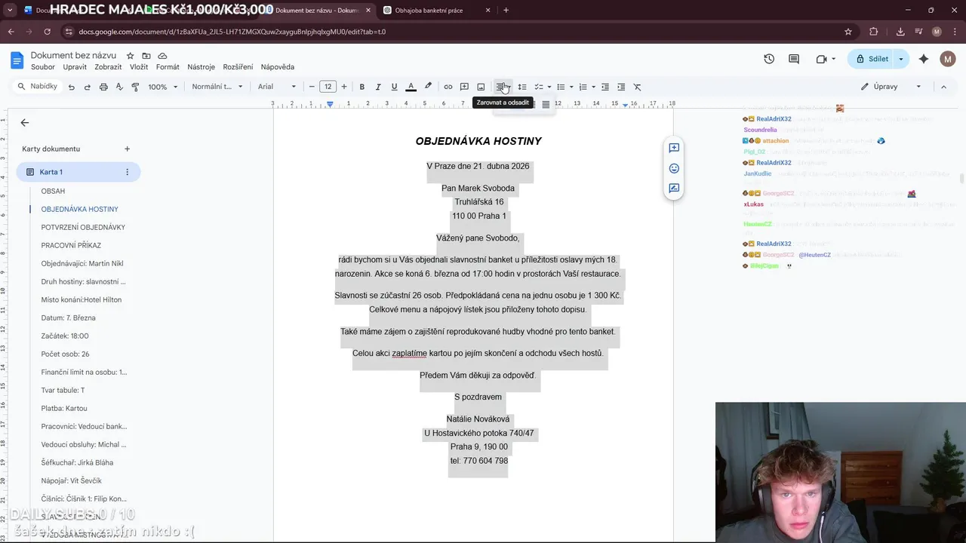The image size is (966, 543).
Task: Open the Formát menu
Action: (168, 67)
